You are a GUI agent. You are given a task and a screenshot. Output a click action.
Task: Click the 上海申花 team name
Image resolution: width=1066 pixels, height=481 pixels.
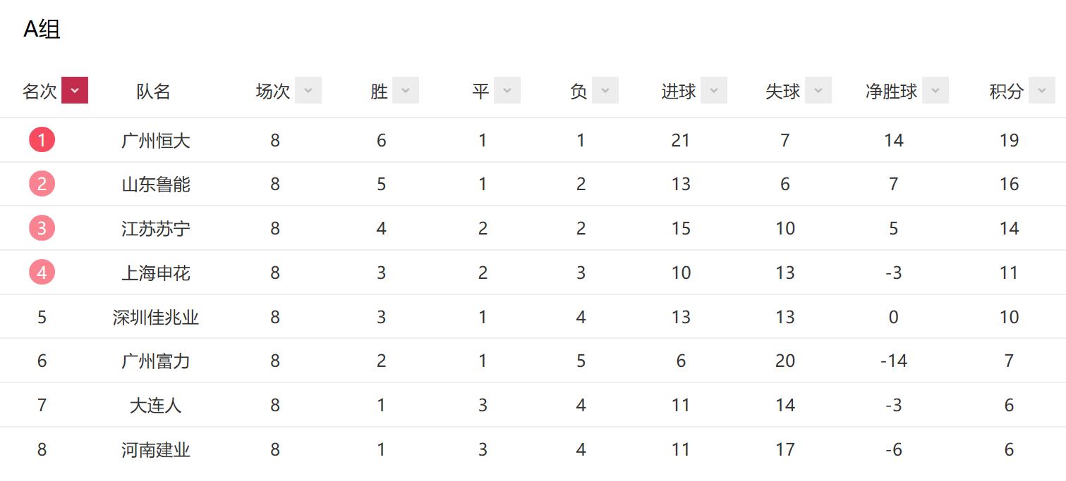coord(155,272)
